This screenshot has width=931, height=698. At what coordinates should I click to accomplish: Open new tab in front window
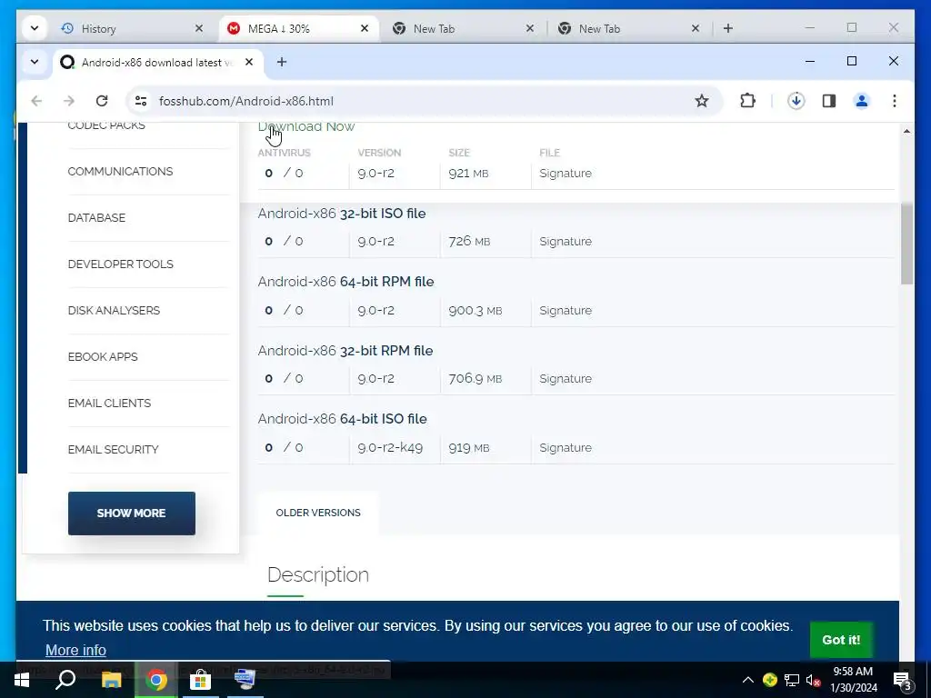pyautogui.click(x=282, y=62)
